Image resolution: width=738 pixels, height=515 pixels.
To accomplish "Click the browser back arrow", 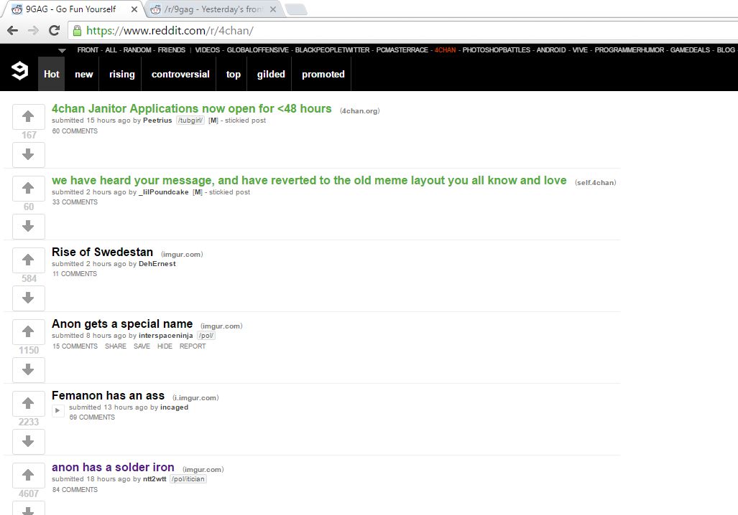I will coord(14,32).
